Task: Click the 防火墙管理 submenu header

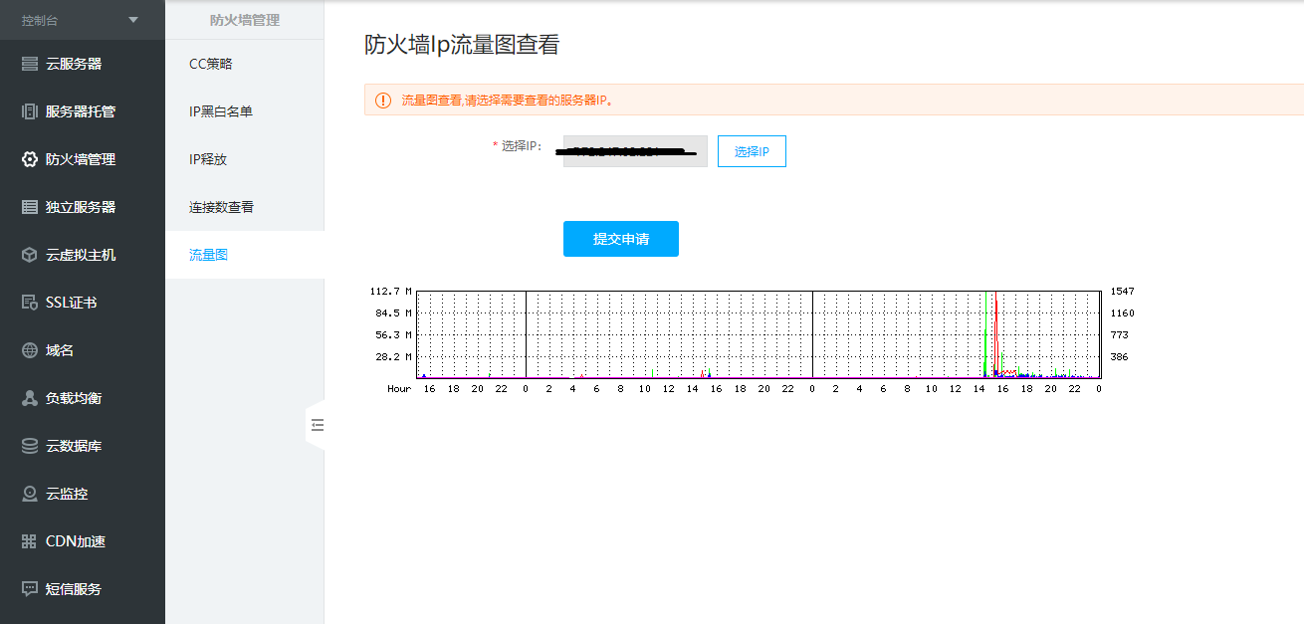Action: 245,20
